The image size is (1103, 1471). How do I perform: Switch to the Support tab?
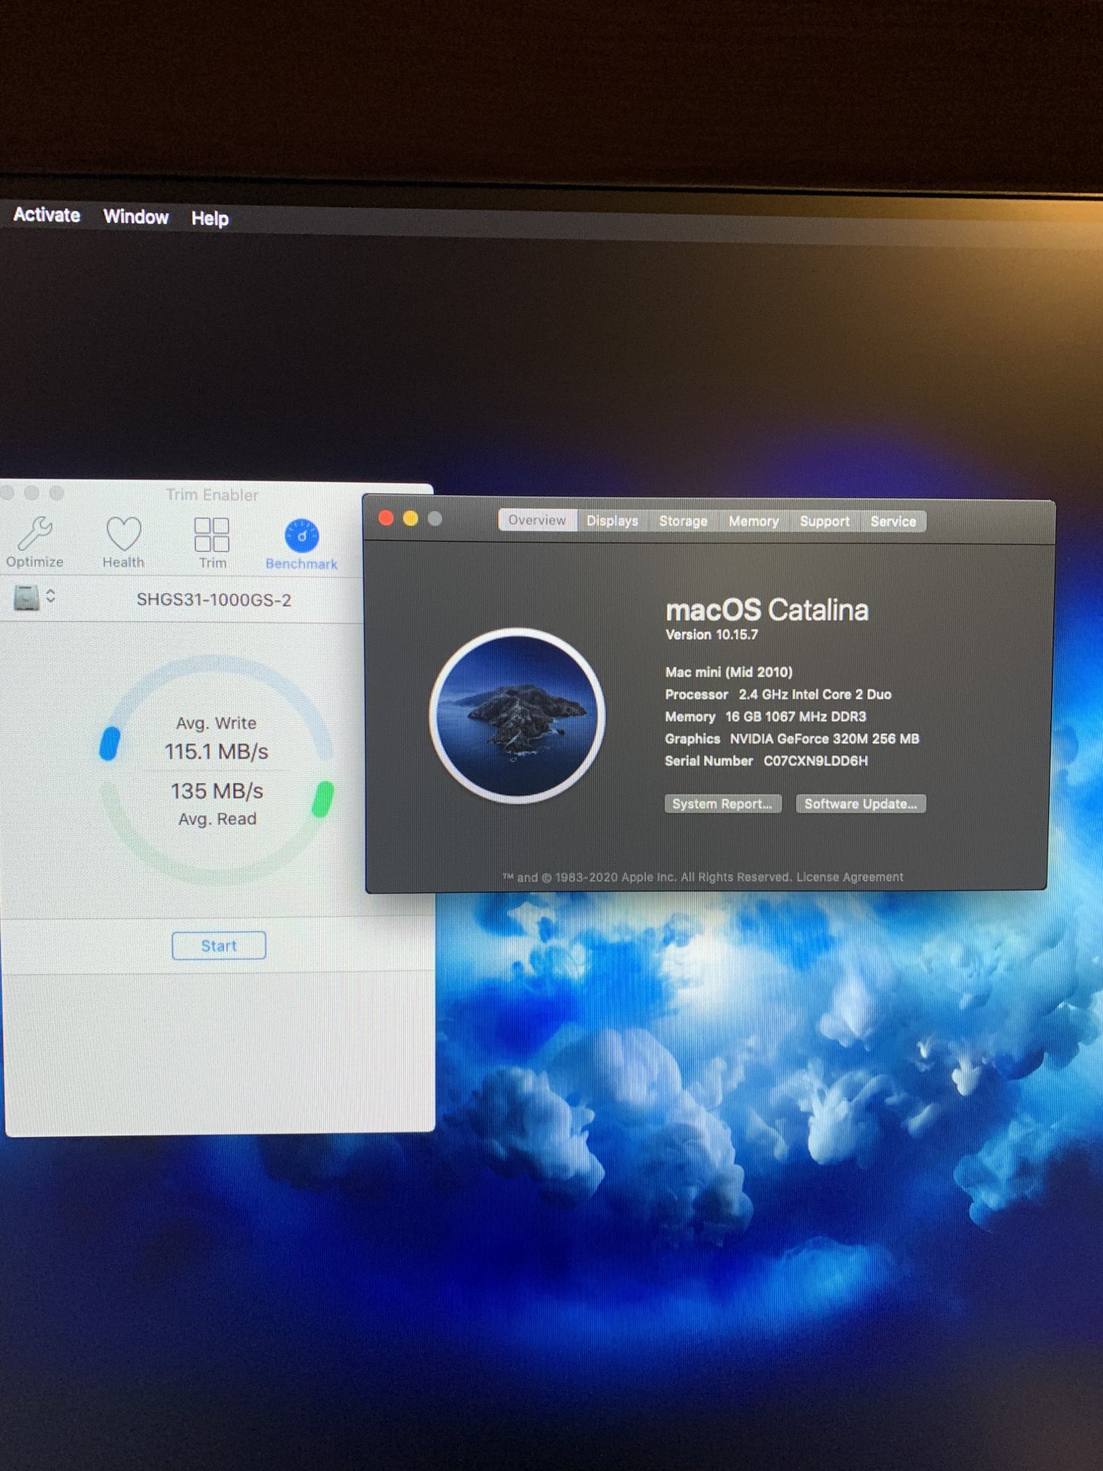coord(824,521)
